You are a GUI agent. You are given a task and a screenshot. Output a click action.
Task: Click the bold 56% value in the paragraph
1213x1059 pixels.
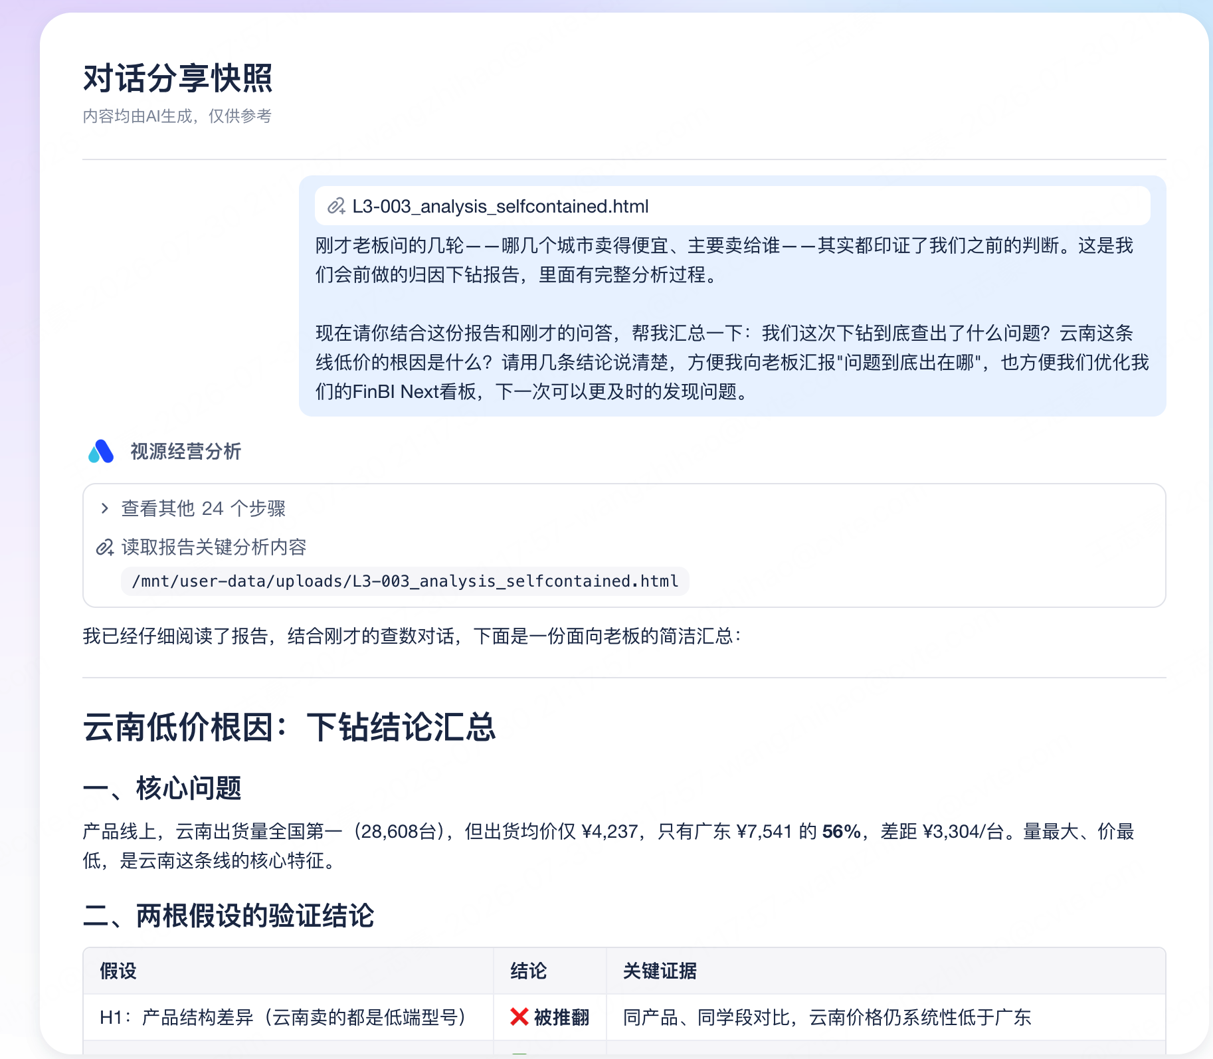point(841,832)
